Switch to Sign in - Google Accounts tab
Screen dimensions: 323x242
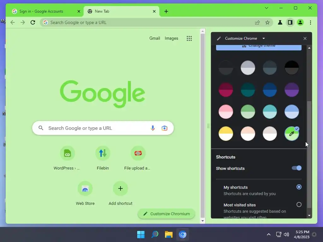click(45, 11)
